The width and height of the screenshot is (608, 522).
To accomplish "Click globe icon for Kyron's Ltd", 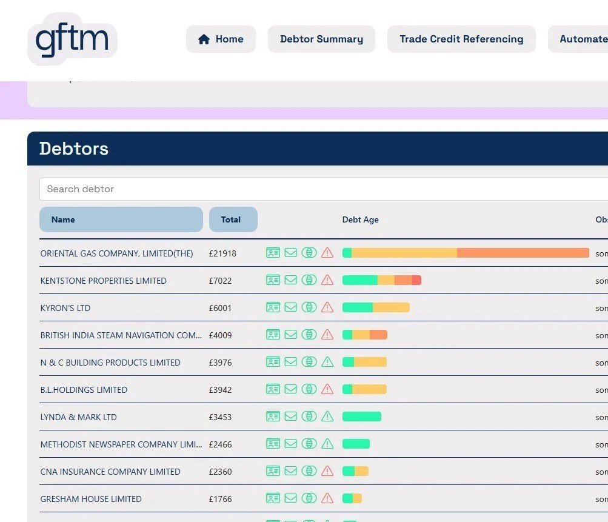I will (309, 307).
